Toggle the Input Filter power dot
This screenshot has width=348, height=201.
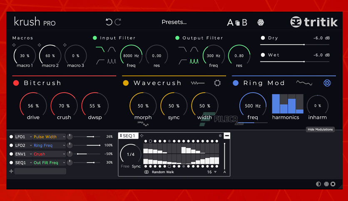95,38
